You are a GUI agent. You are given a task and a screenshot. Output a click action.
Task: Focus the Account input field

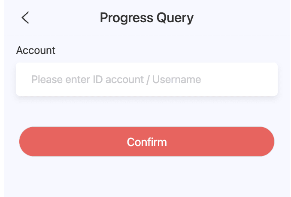(147, 79)
